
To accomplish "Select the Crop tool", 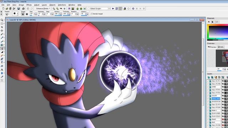I will click(x=2, y=27).
